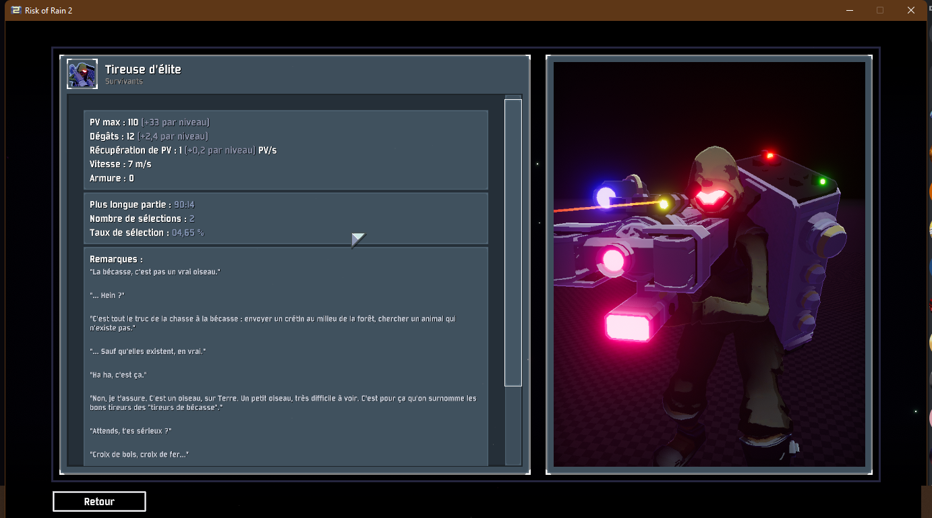Maximize the Risk of Rain 2 window
The width and height of the screenshot is (932, 518).
pos(880,10)
